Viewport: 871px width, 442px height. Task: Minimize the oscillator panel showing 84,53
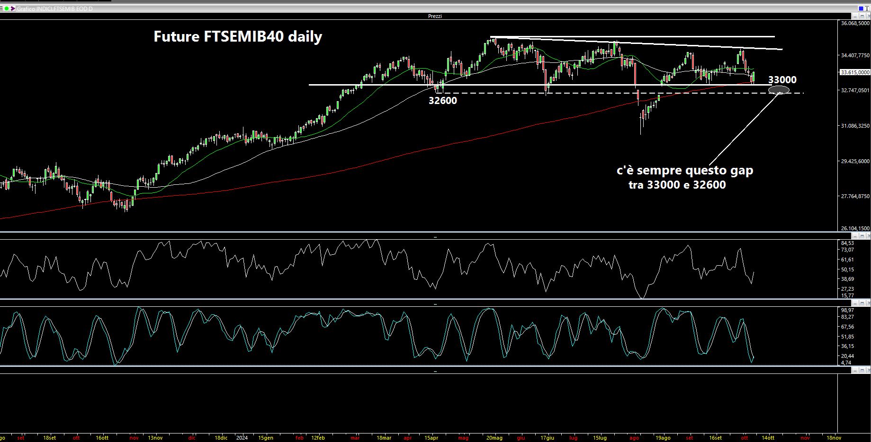[x=855, y=236]
